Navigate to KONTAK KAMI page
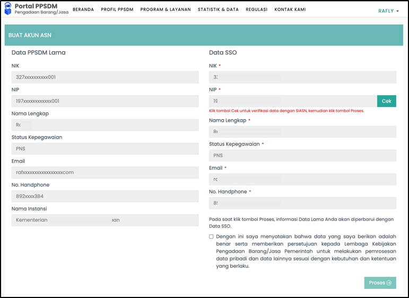The height and width of the screenshot is (298, 409). click(290, 10)
